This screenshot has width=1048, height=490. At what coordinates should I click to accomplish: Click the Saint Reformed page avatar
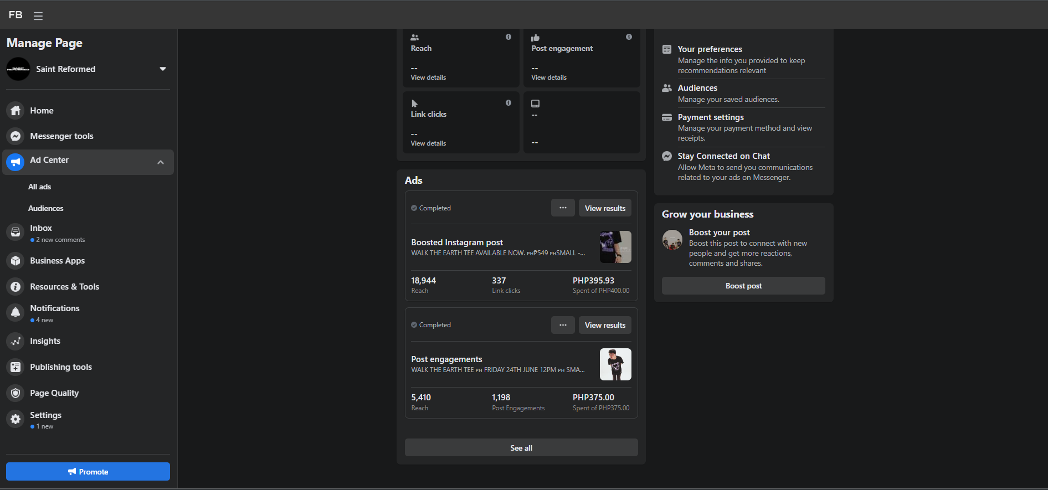(x=18, y=69)
